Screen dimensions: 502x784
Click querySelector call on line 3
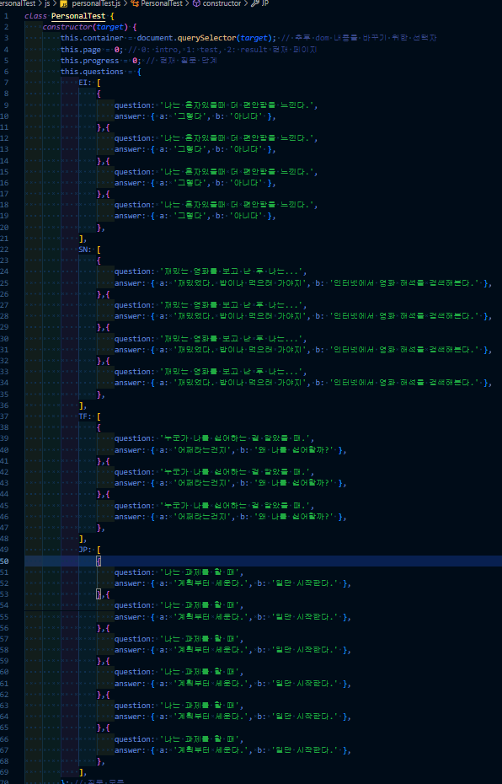pos(206,38)
